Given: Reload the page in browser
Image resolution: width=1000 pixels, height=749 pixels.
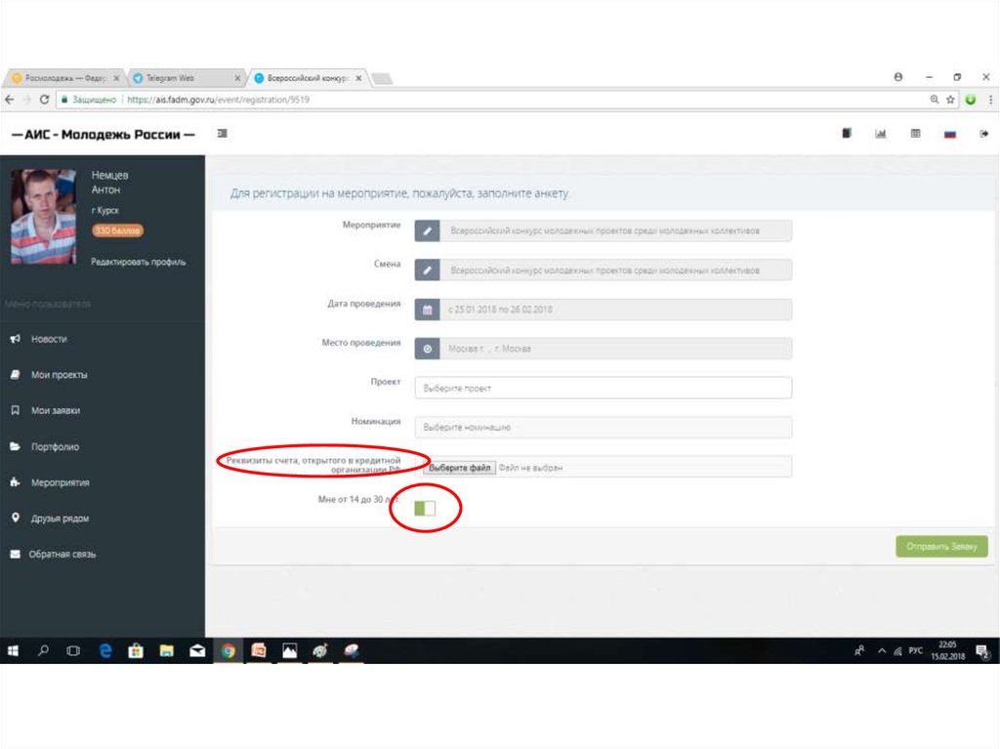Looking at the screenshot, I should click(45, 100).
